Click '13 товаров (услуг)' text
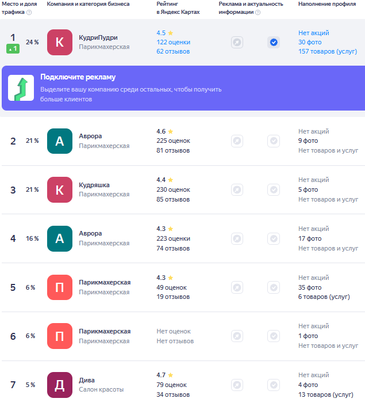Image resolution: width=365 pixels, height=406 pixels. [x=326, y=394]
